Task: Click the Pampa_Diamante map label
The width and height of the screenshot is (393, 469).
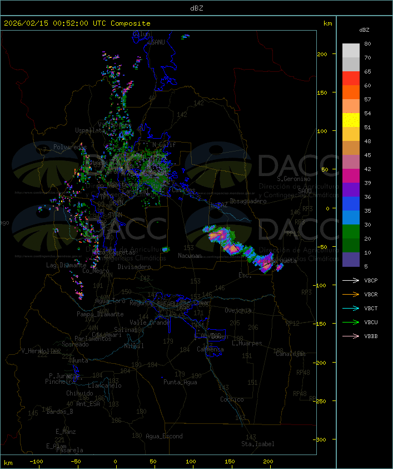Action: [x=100, y=314]
